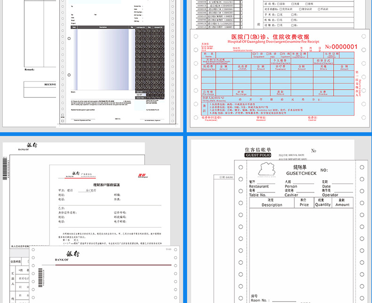
Task: Click the 备注 notes cell on receipt
Action: pyautogui.click(x=205, y=109)
